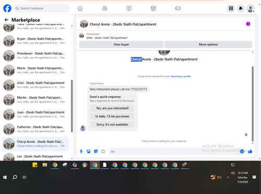Click the Search Facebook field
Screen dimensions: 261x194
(x=42, y=8)
